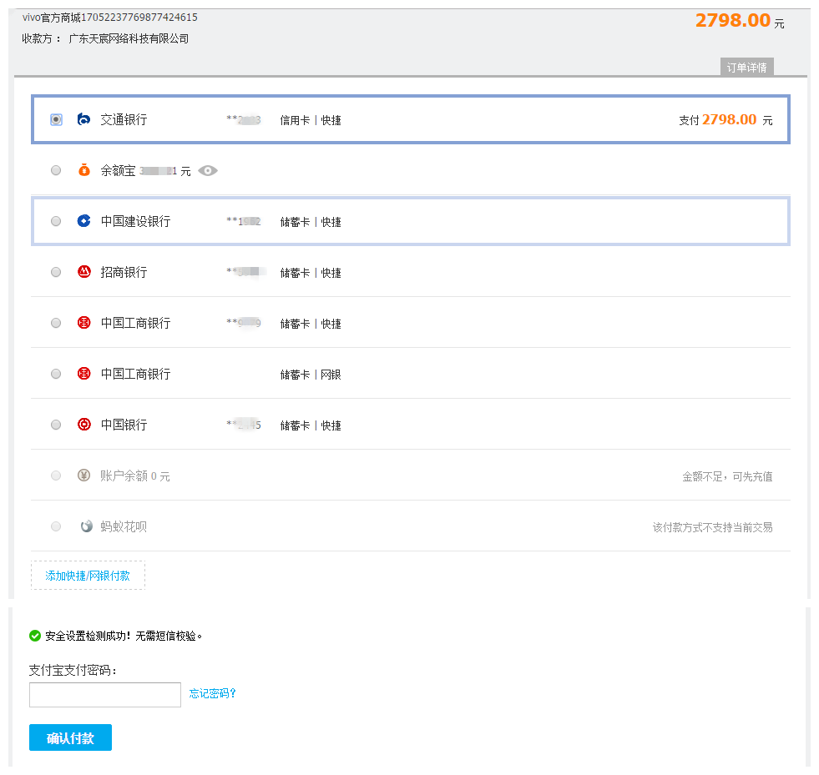Click the masked card number in 交通银行 row

244,119
